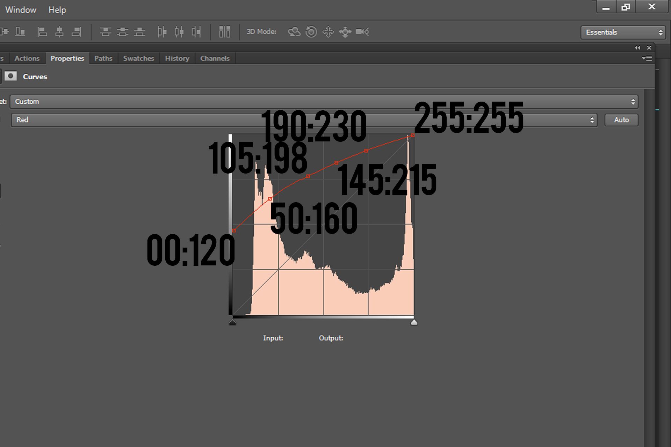Image resolution: width=671 pixels, height=447 pixels.
Task: Select the 3D roll object icon
Action: pos(311,32)
